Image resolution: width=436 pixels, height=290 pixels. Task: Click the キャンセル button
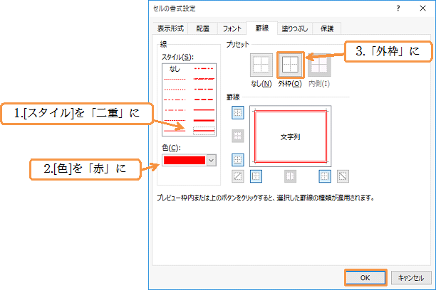pyautogui.click(x=411, y=277)
